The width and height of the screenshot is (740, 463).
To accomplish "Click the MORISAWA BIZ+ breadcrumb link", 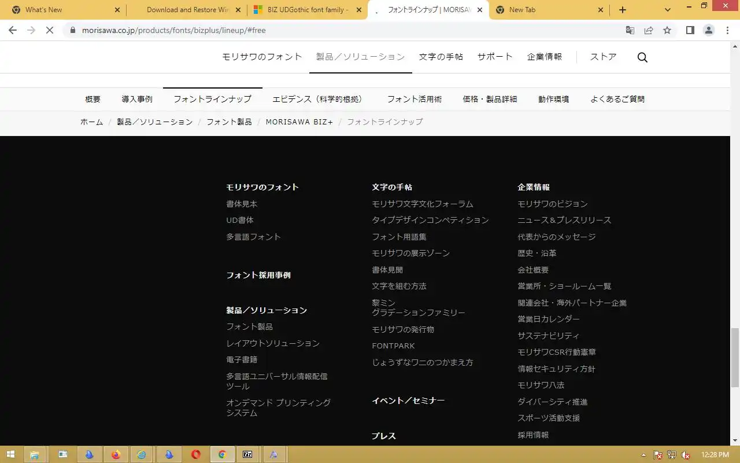I will (x=299, y=122).
